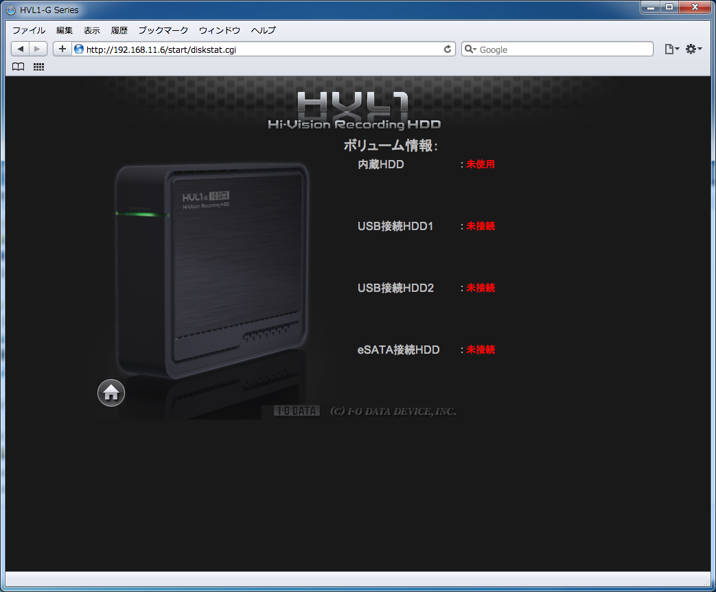Open the 履歴 menu
This screenshot has height=592, width=716.
pyautogui.click(x=119, y=30)
